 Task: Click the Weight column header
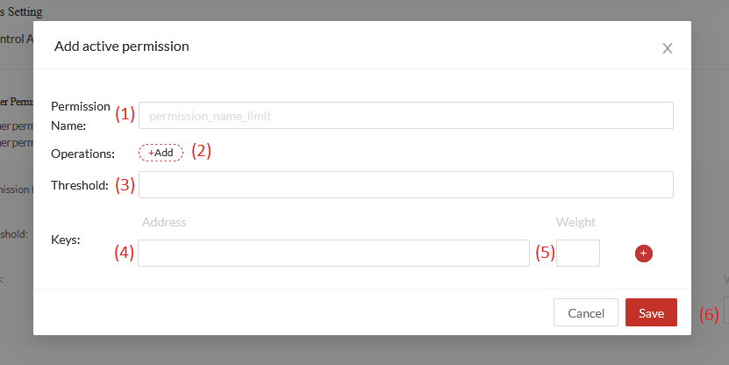coord(575,222)
